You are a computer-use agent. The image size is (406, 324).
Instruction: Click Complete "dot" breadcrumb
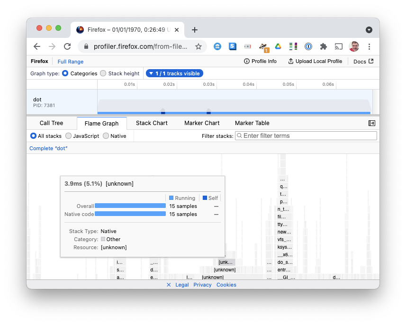tap(48, 148)
